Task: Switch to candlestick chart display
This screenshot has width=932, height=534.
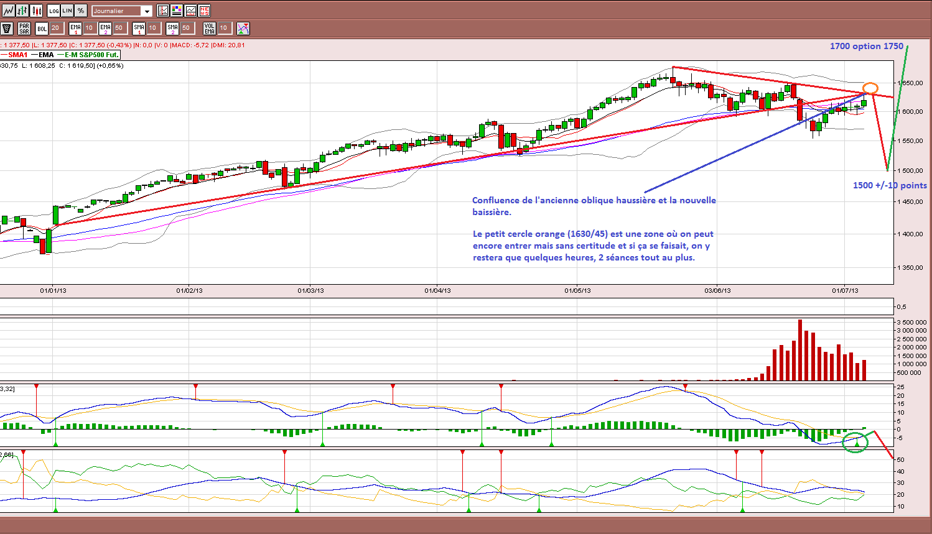Action: 37,11
